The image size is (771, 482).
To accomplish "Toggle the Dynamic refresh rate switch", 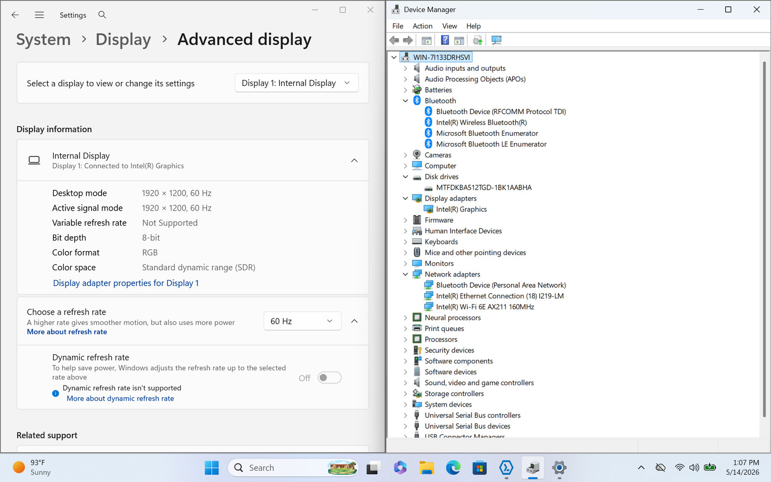I will coord(330,378).
